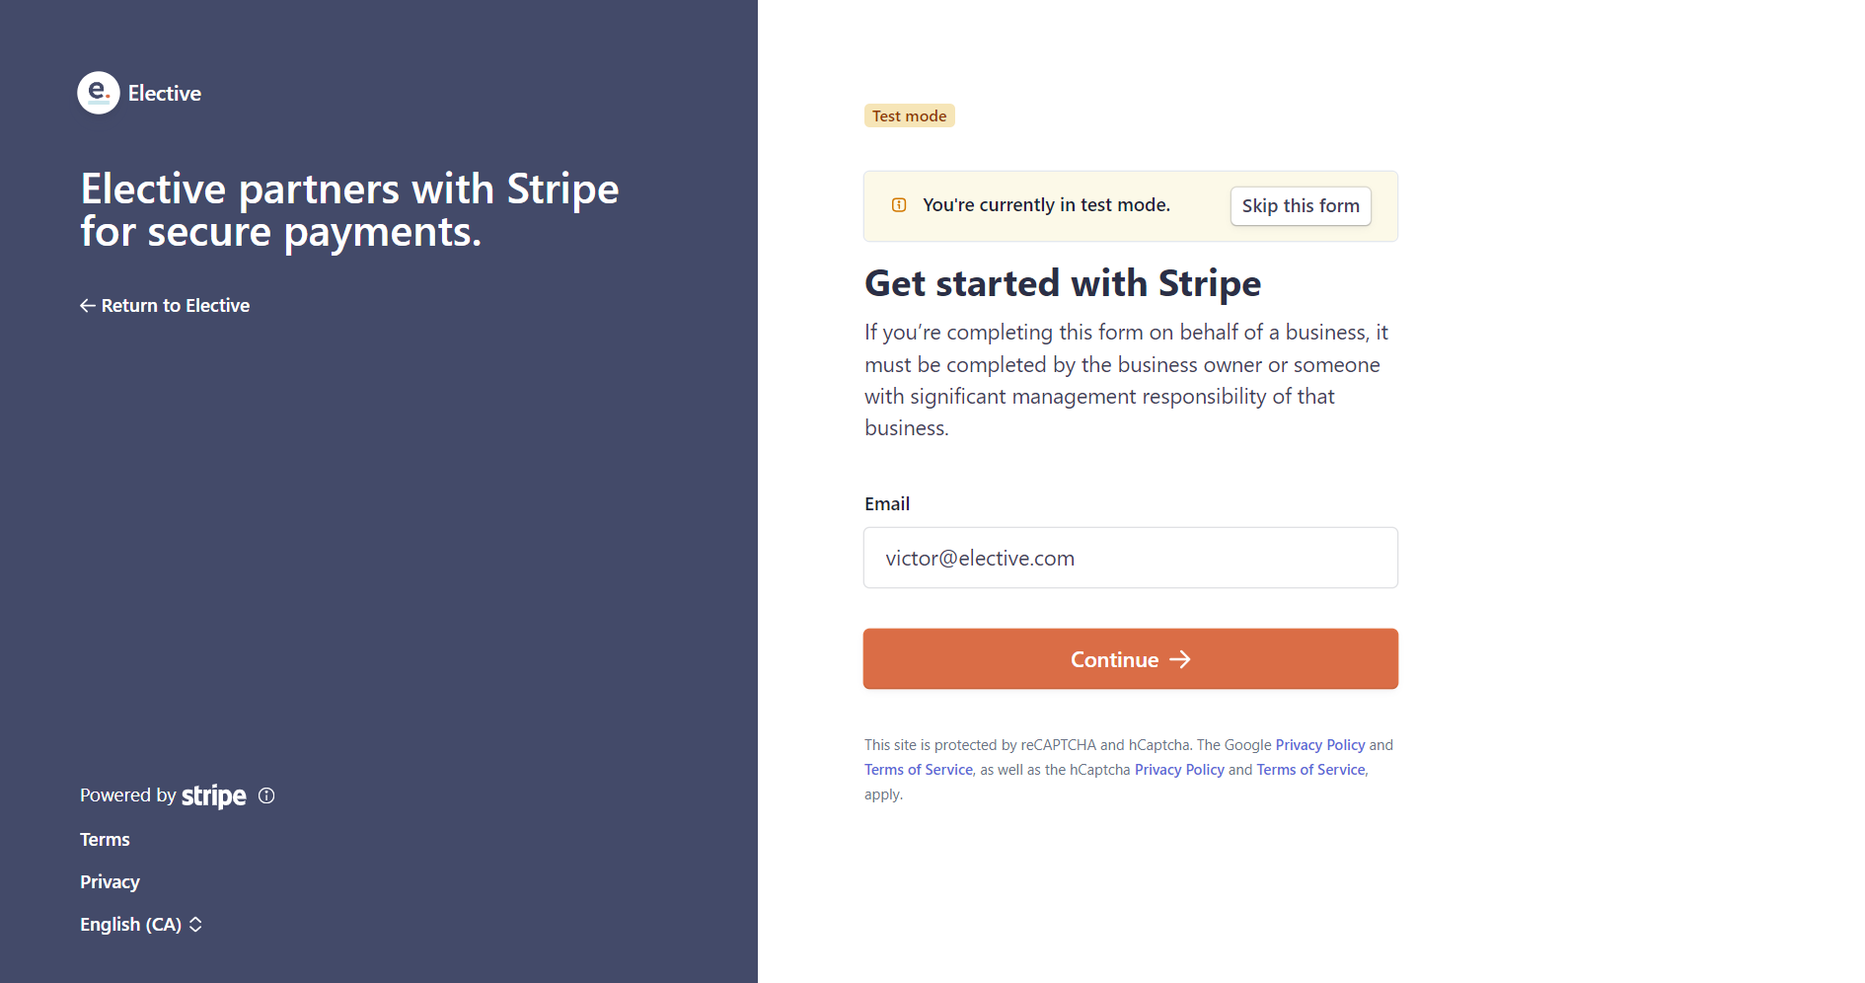
Task: Click the Elective brand name text
Action: pos(165,94)
